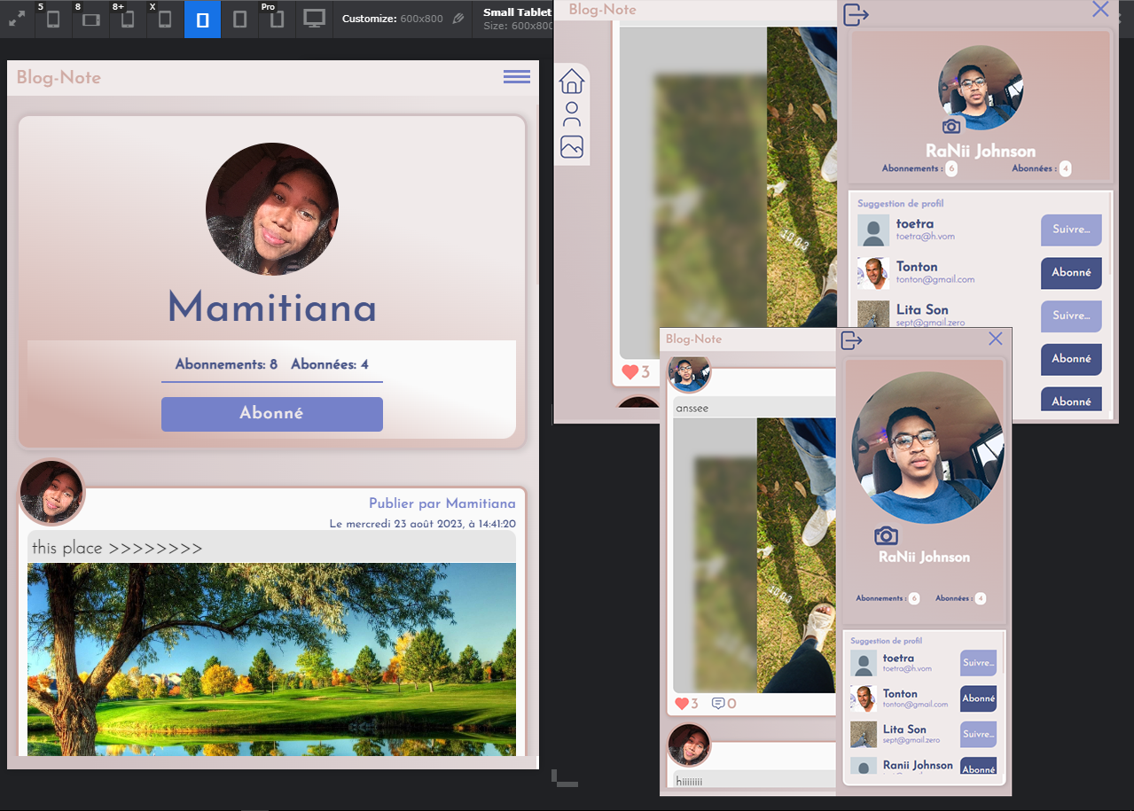
Task: Click Abonné next to Tonton in the upper panel
Action: (x=1071, y=273)
